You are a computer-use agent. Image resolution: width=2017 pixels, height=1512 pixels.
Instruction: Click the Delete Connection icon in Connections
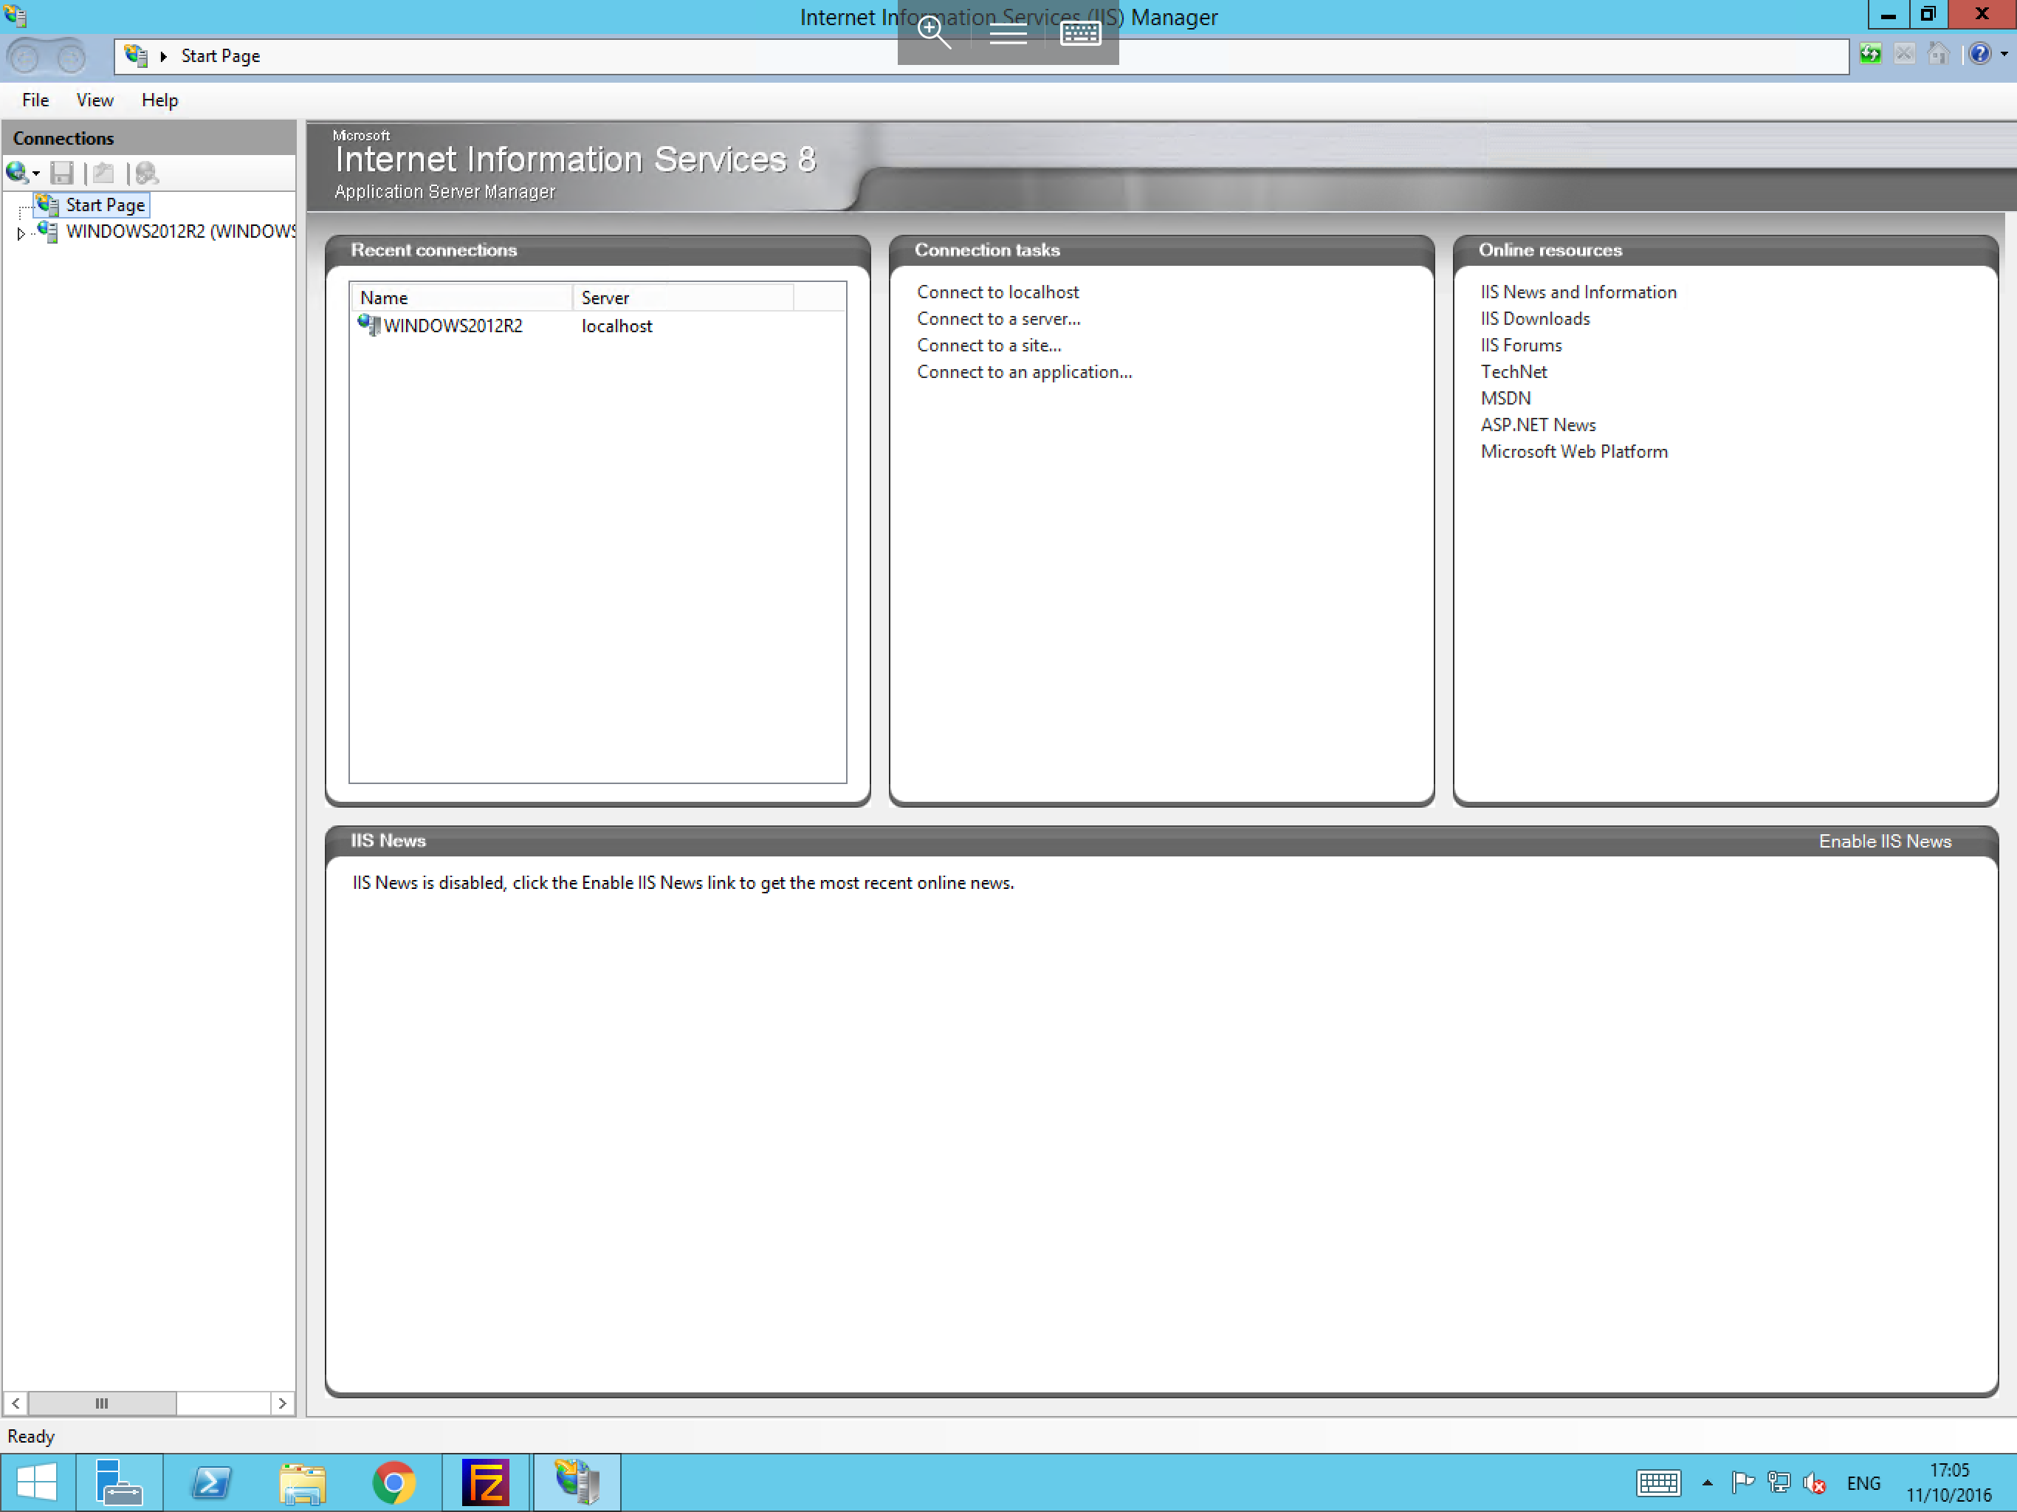tap(146, 172)
